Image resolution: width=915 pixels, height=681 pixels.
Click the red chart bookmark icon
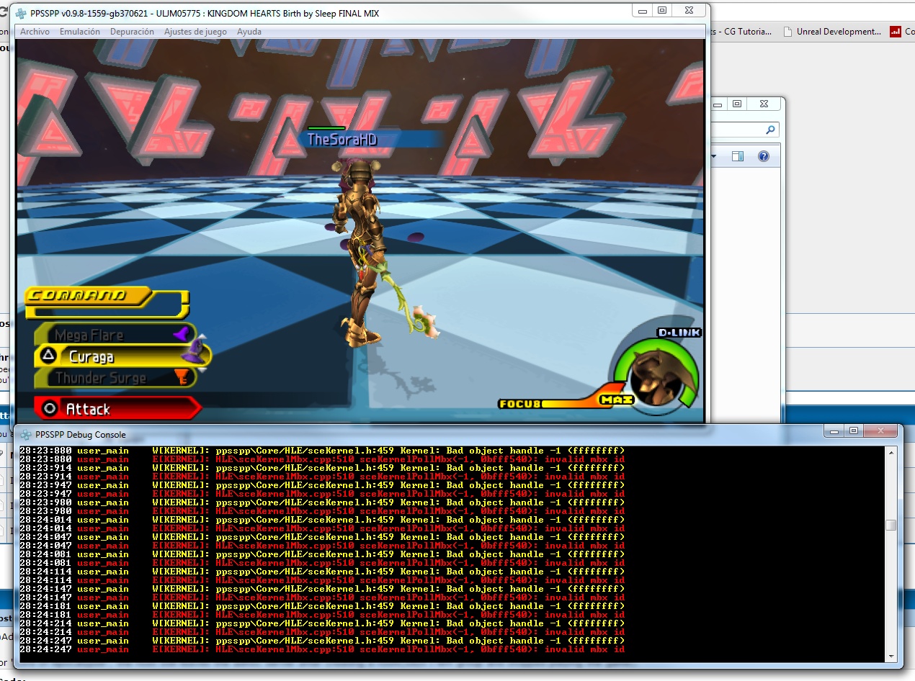point(896,32)
